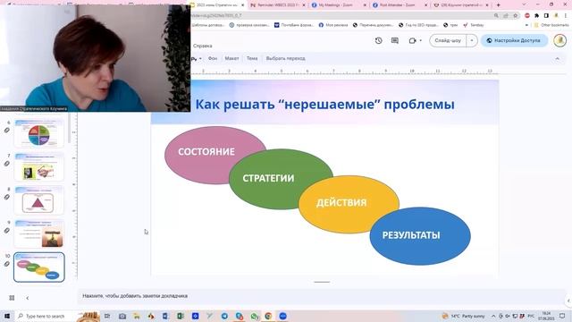Image resolution: width=572 pixels, height=322 pixels.
Task: Open the Справка menu
Action: [203, 46]
